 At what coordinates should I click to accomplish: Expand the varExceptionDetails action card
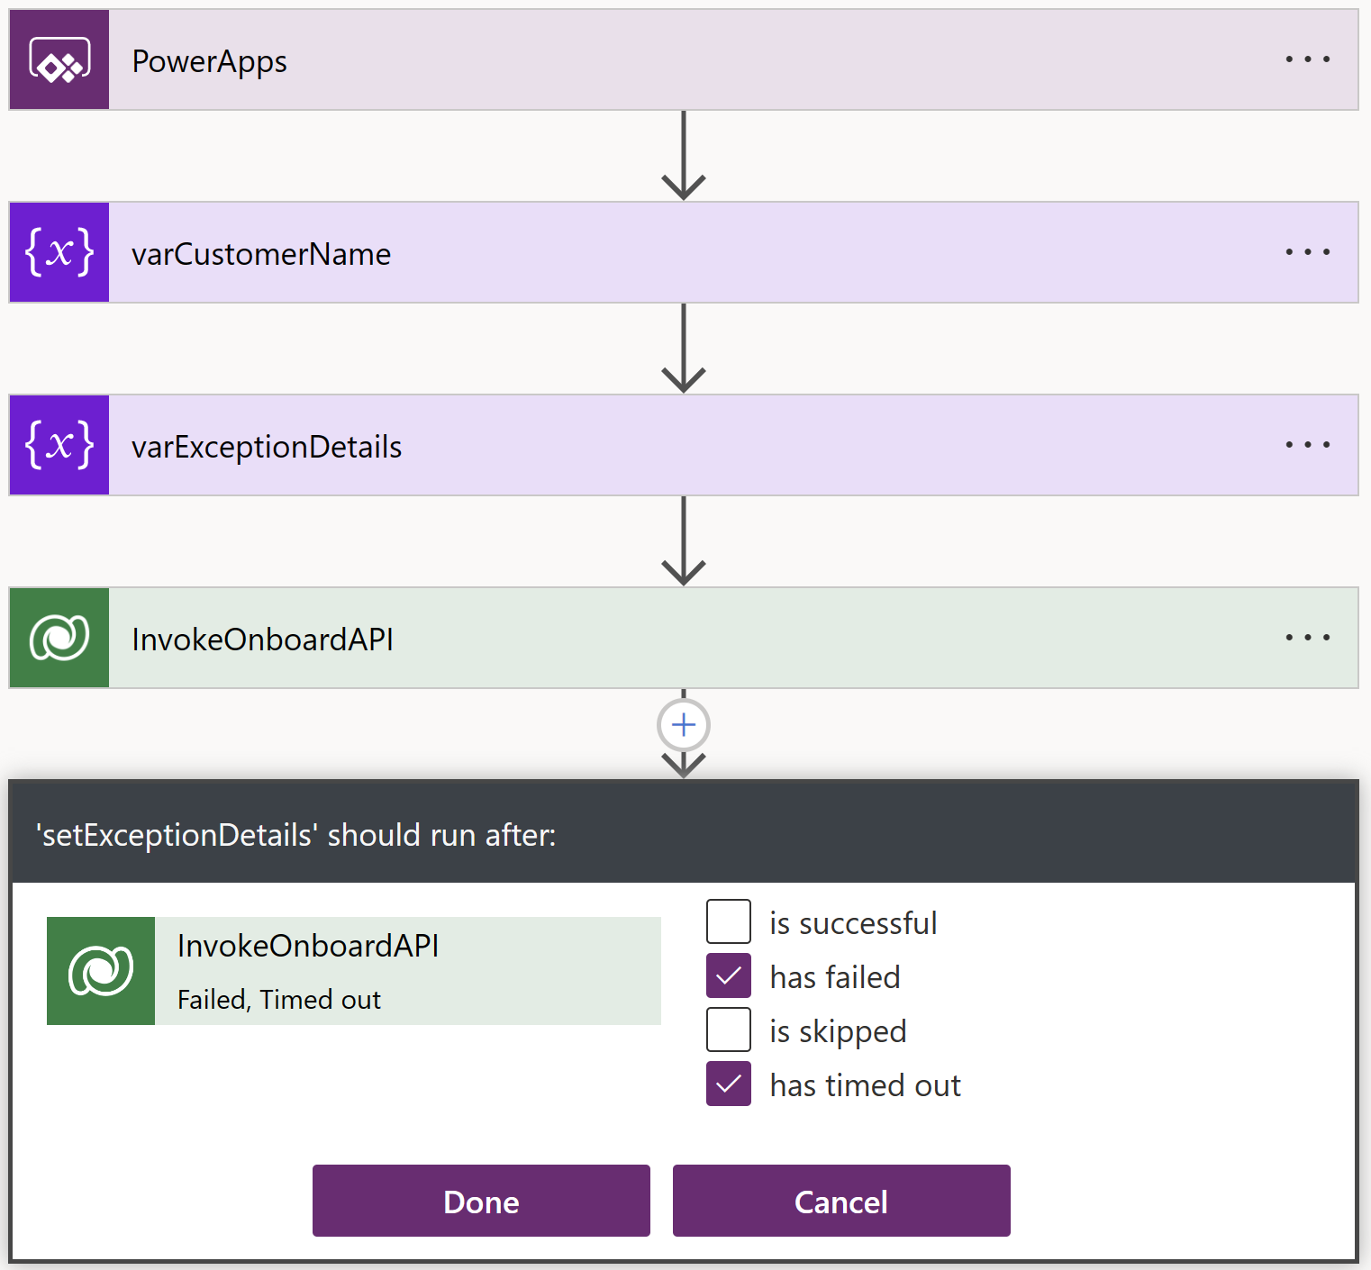click(631, 446)
